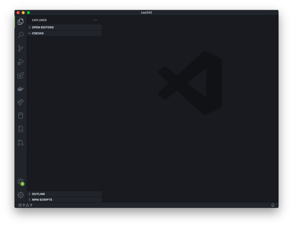Expand the Open Editors section
This screenshot has height=227, width=293.
[x=64, y=27]
